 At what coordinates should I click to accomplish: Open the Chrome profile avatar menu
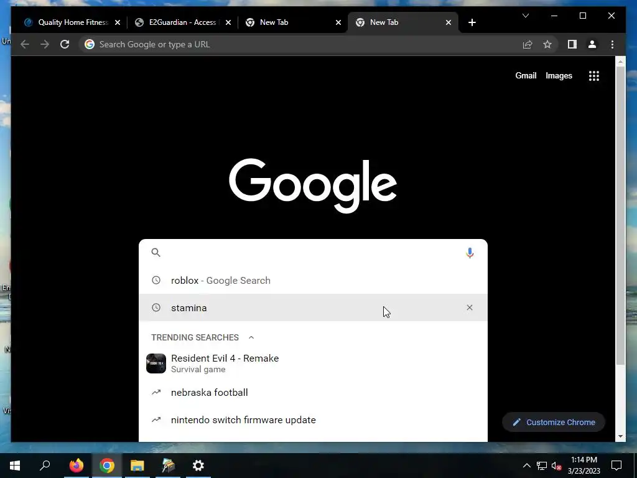592,44
